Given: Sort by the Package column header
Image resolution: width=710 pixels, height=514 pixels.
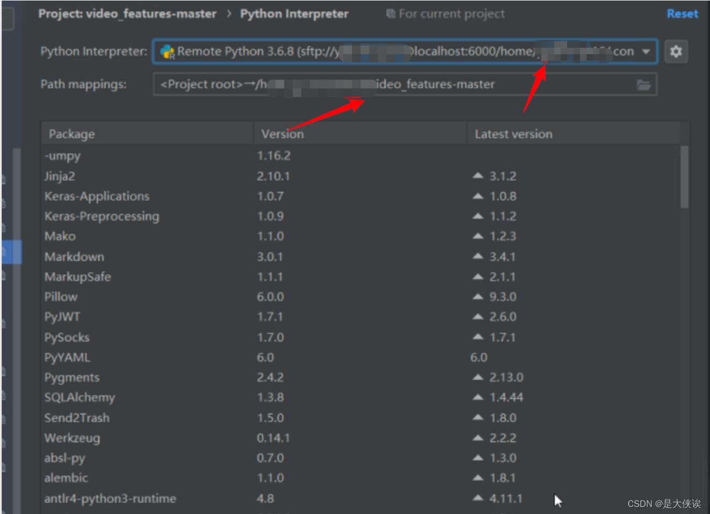Looking at the screenshot, I should pyautogui.click(x=147, y=134).
